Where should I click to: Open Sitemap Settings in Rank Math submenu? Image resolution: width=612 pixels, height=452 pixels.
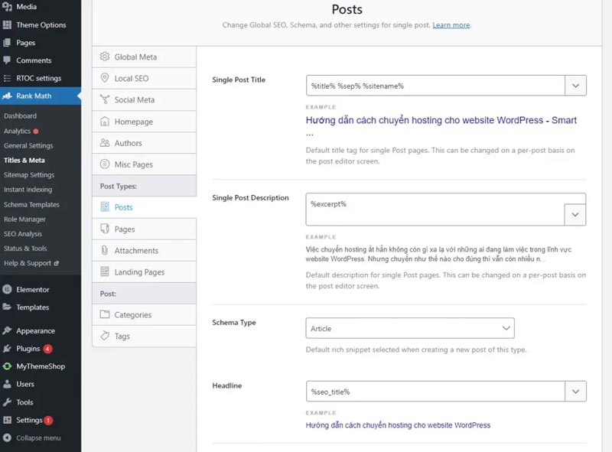[29, 175]
